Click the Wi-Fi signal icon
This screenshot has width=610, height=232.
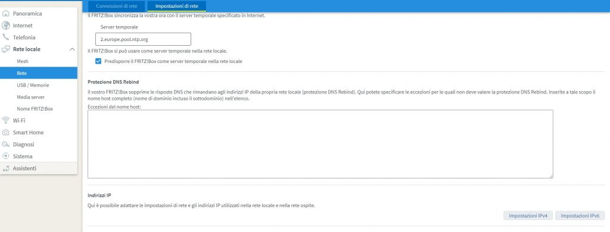pyautogui.click(x=5, y=121)
